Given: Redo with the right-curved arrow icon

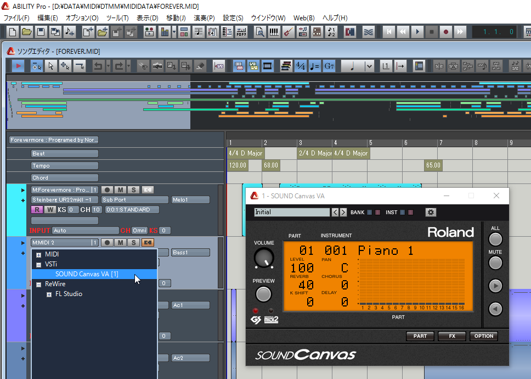Looking at the screenshot, I should [x=118, y=66].
